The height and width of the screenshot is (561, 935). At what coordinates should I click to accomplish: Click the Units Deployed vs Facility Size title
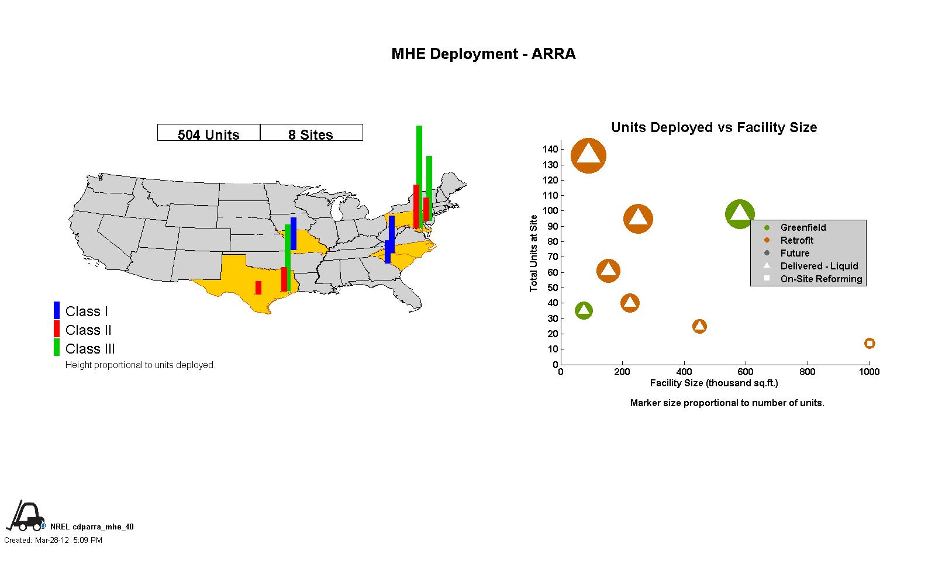coord(714,127)
